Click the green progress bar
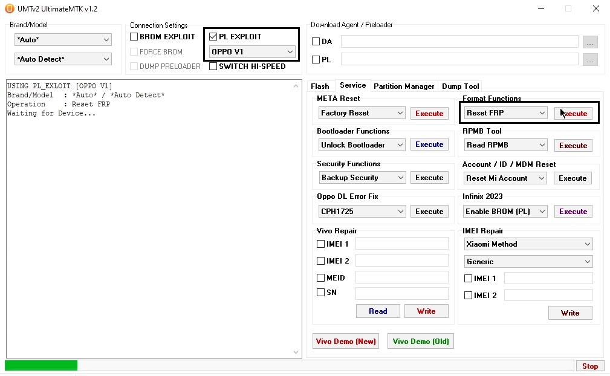 pos(41,366)
